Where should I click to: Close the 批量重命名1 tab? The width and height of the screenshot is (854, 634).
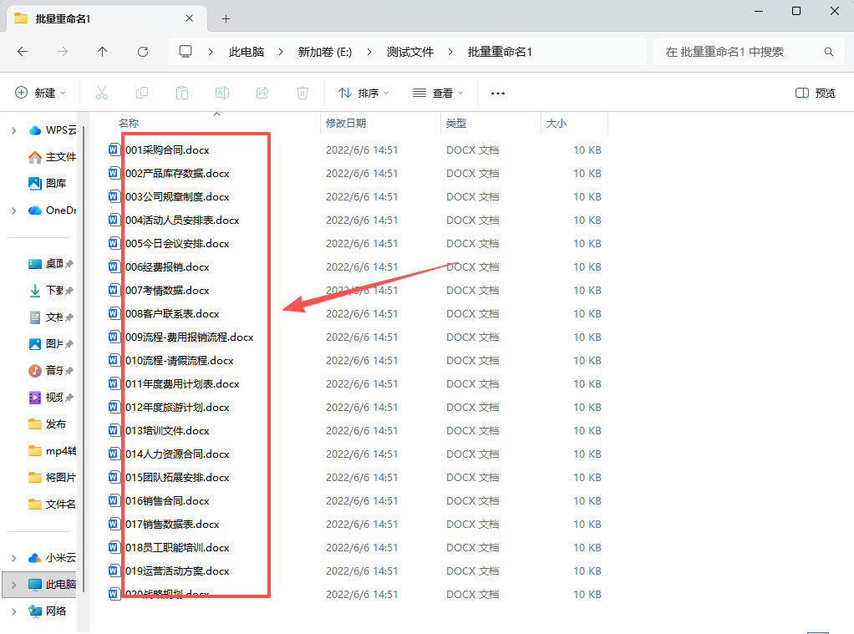click(189, 18)
